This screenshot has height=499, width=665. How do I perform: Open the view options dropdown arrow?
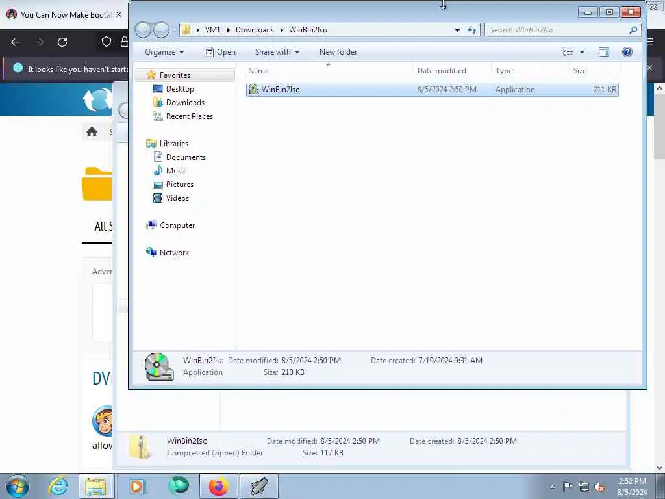click(583, 52)
